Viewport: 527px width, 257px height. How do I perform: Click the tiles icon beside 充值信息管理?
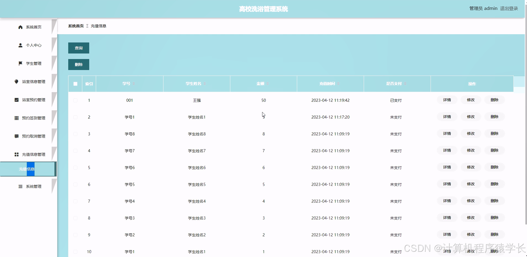[17, 154]
